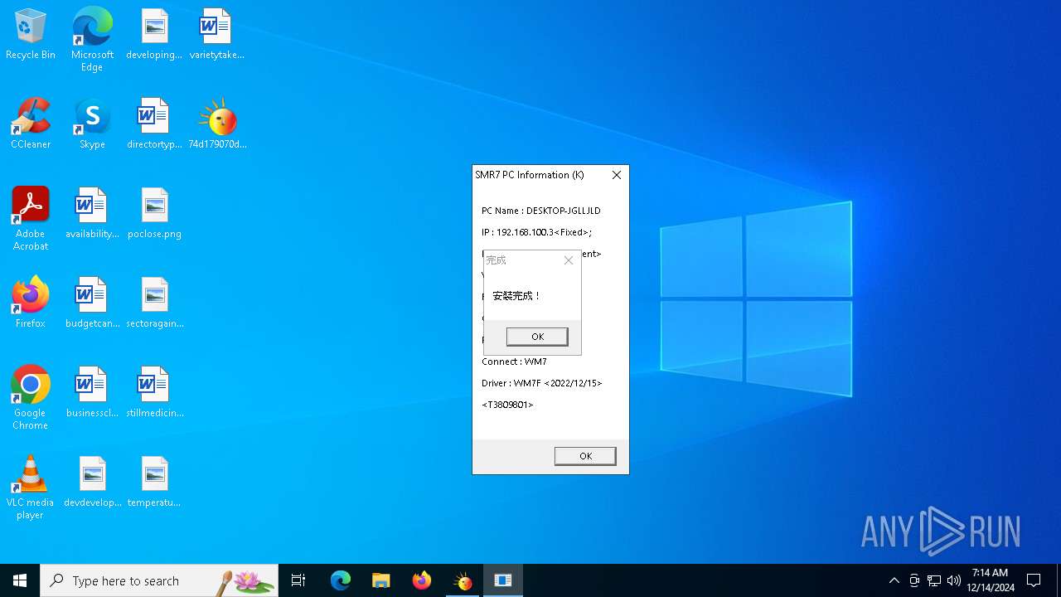Image resolution: width=1061 pixels, height=597 pixels.
Task: Click the IP 192.168.100.3 line
Action: pyautogui.click(x=537, y=232)
